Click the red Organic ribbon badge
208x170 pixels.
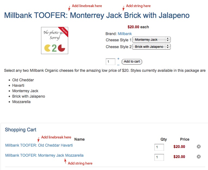pos(64,31)
